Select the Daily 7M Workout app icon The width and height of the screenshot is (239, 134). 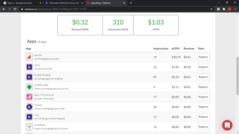point(29,97)
